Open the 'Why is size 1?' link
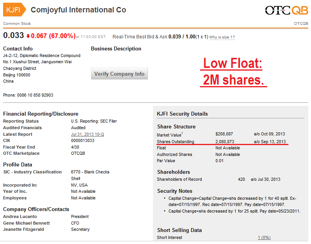 click(222, 37)
